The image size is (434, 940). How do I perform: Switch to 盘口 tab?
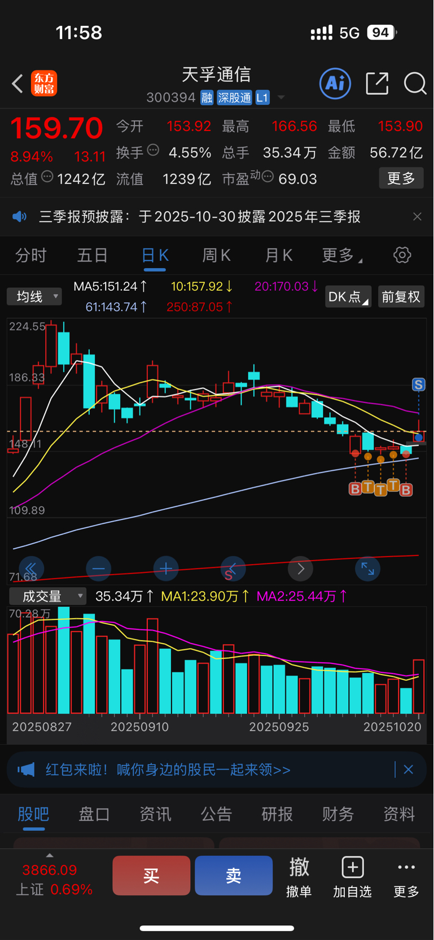94,814
